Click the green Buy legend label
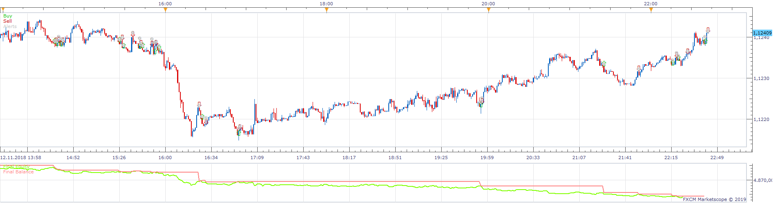The height and width of the screenshot is (203, 773). [x=8, y=16]
